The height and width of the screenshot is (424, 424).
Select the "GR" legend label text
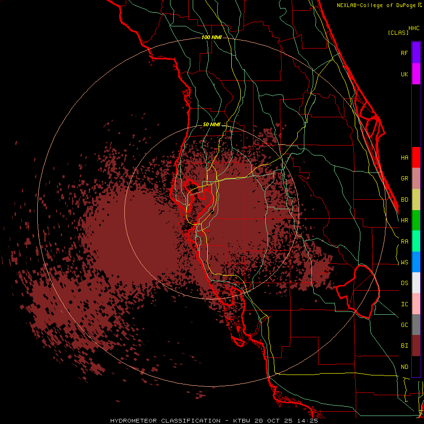[x=404, y=179]
